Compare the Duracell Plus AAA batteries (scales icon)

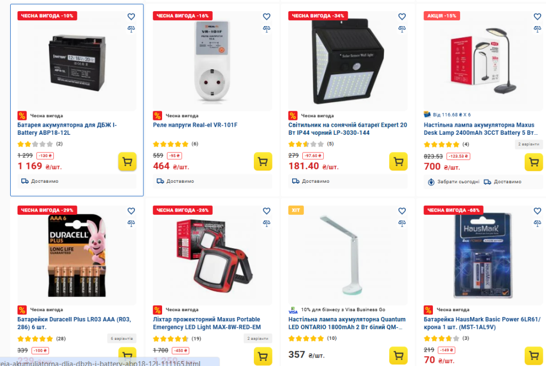(x=131, y=223)
